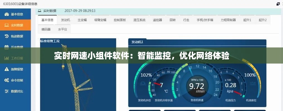Click the restore window icon at top right
The height and width of the screenshot is (111, 283).
pyautogui.click(x=278, y=4)
